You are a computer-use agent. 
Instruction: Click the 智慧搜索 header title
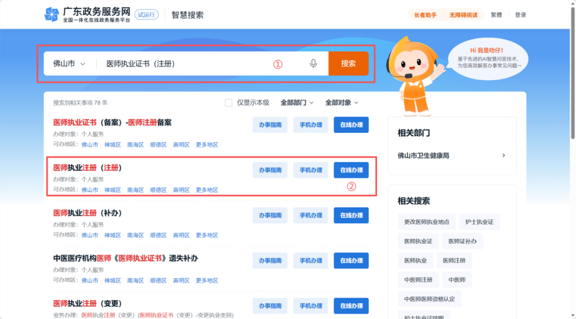point(187,15)
